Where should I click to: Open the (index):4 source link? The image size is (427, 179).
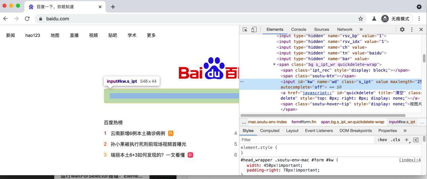[410, 160]
